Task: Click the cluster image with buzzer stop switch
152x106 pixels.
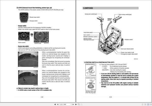Action: (x=24, y=17)
